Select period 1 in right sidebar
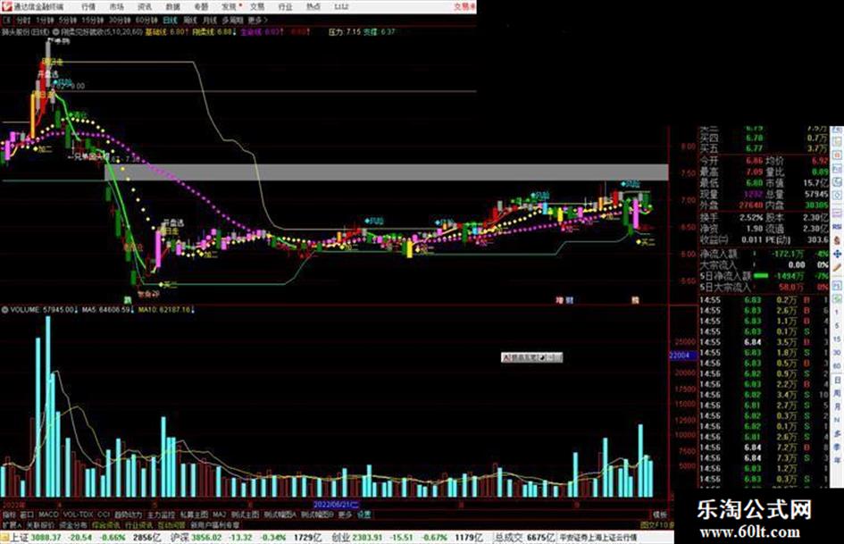The image size is (844, 544). (837, 313)
